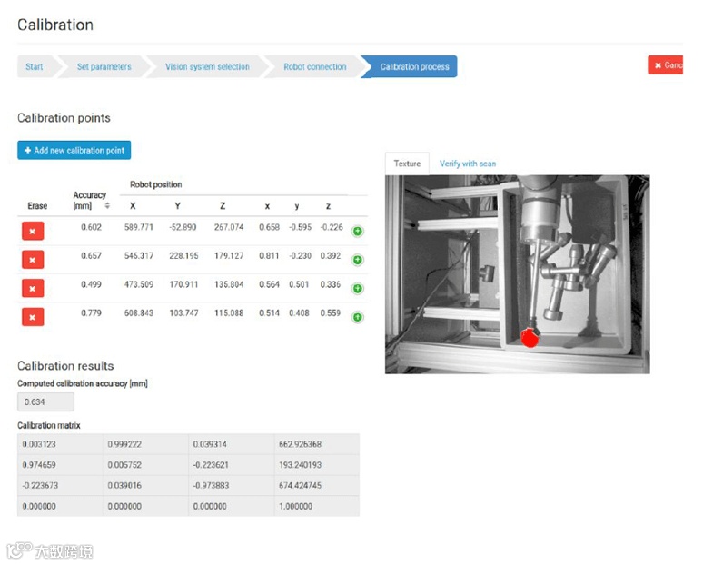Click the red marker in camera image
Image resolution: width=703 pixels, height=565 pixels.
[x=530, y=337]
